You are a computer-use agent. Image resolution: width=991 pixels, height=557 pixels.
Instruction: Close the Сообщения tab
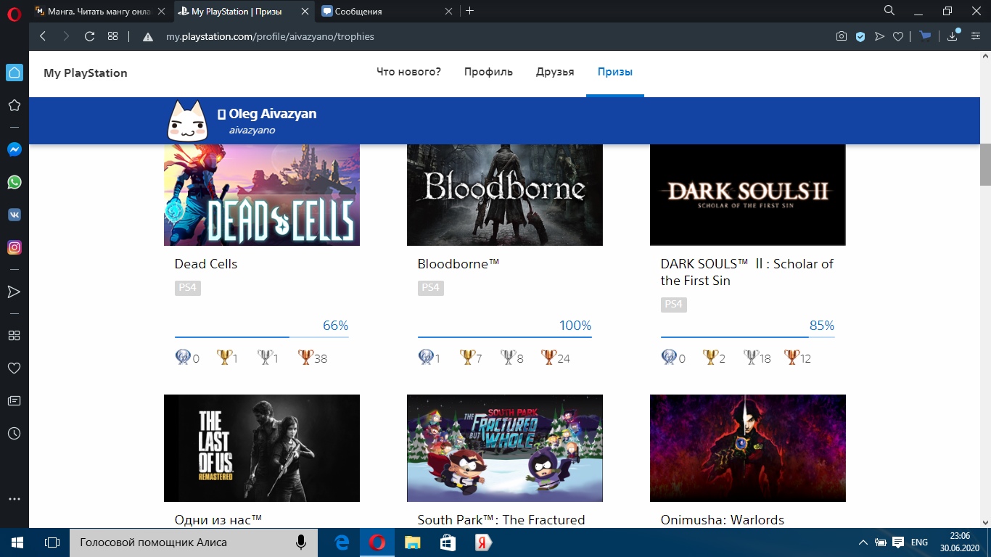click(x=449, y=12)
